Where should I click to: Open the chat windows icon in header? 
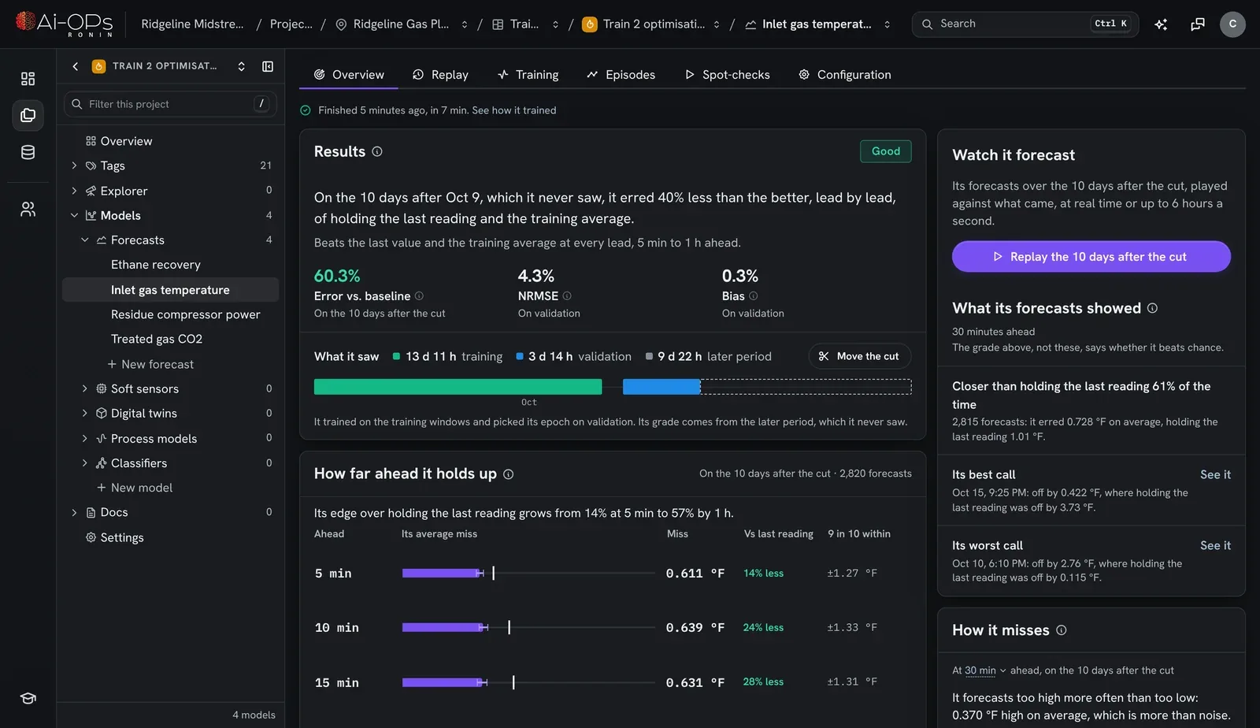(1197, 24)
